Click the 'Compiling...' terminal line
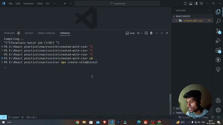 coord(14,39)
